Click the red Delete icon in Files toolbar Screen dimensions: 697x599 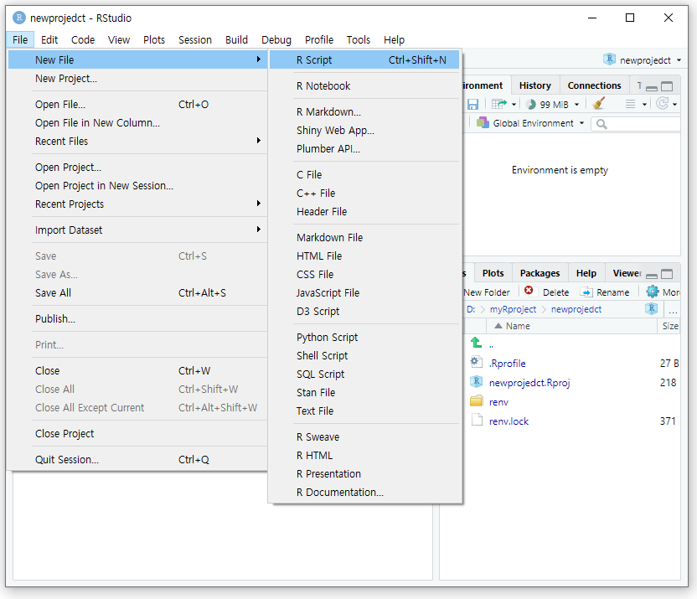529,291
